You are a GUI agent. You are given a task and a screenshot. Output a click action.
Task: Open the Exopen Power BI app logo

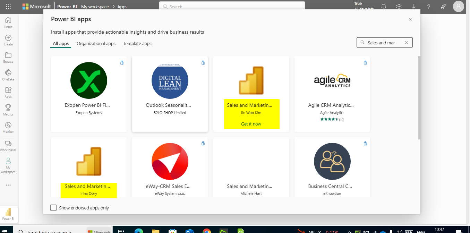click(x=89, y=80)
